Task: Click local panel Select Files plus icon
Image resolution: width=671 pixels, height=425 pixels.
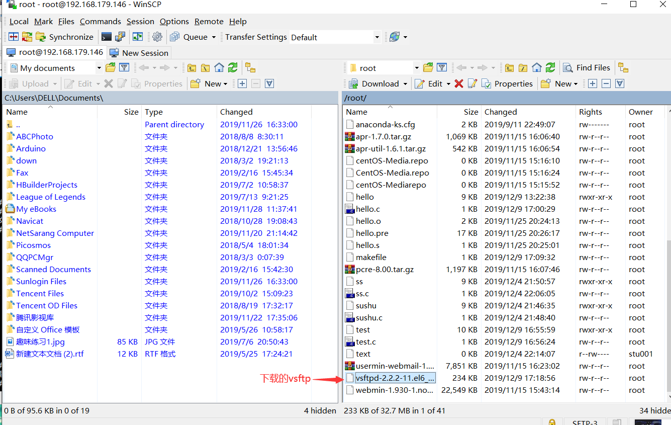Action: 242,83
